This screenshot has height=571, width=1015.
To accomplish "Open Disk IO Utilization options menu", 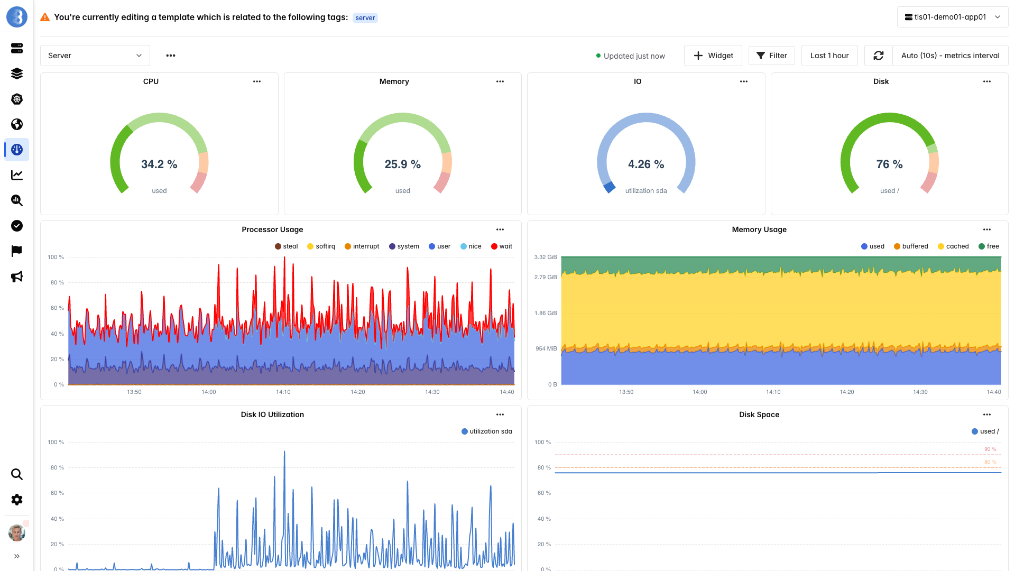I will coord(500,415).
